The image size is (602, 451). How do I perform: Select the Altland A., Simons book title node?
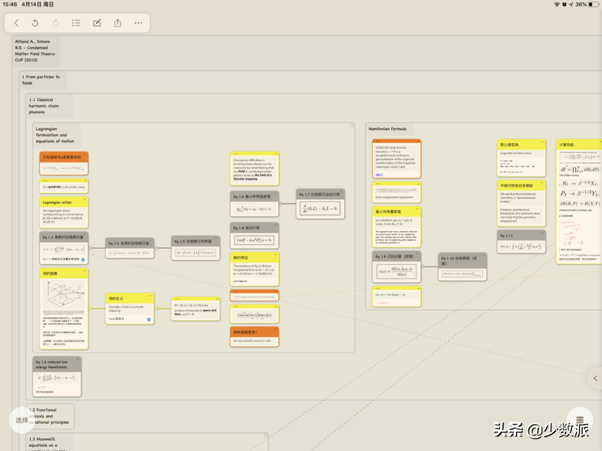coord(35,50)
